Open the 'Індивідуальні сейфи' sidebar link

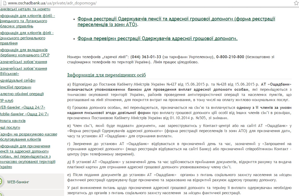point(18,80)
